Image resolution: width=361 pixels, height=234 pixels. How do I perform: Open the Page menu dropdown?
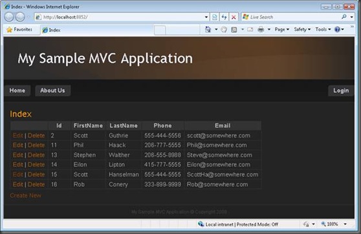click(282, 30)
